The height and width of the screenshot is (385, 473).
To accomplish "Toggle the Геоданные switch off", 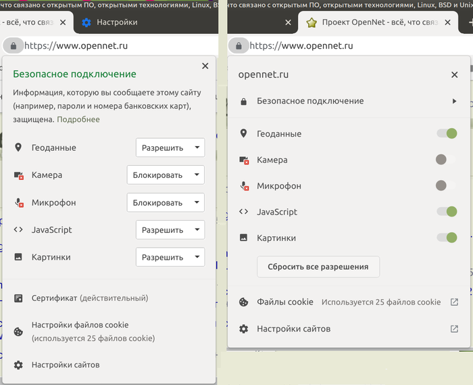I will pos(447,134).
